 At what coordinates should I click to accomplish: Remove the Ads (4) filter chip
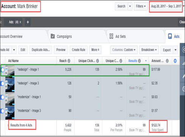pos(20,22)
